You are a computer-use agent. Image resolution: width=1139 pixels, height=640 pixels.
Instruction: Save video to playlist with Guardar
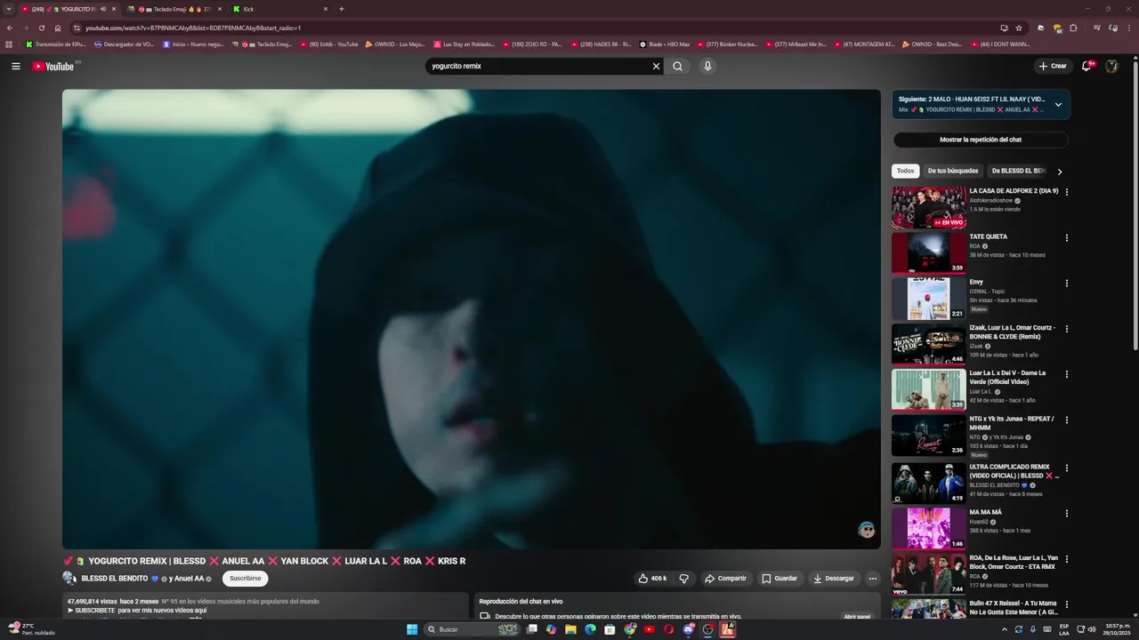[780, 578]
